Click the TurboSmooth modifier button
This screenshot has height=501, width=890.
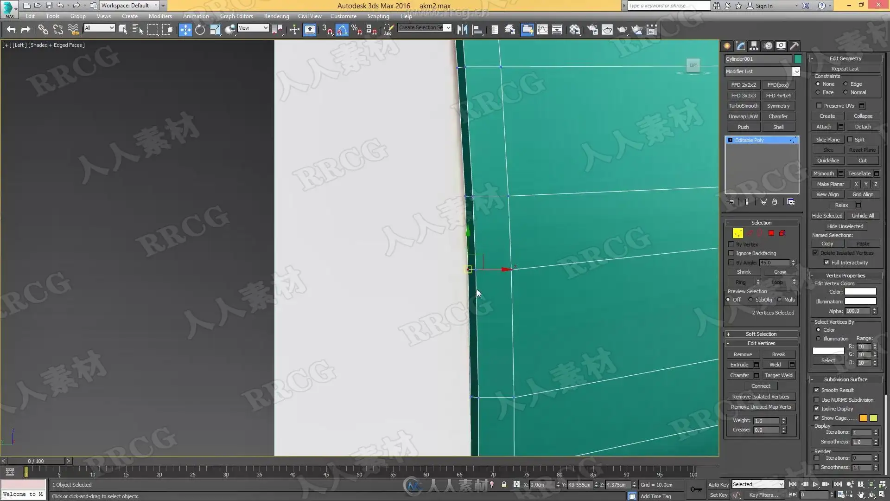(x=743, y=106)
